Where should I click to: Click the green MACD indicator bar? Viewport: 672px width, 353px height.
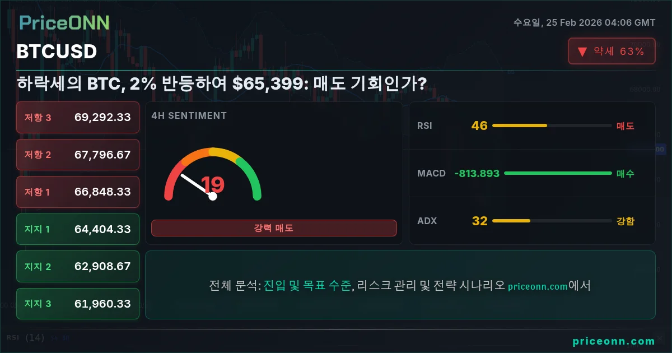[558, 173]
